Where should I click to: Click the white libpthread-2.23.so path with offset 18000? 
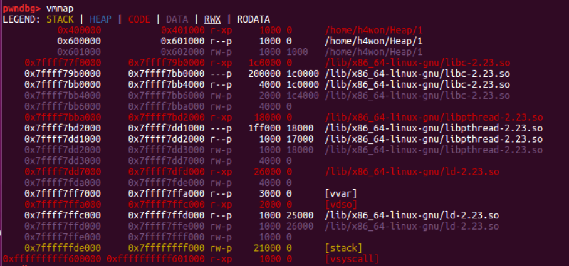click(x=434, y=128)
